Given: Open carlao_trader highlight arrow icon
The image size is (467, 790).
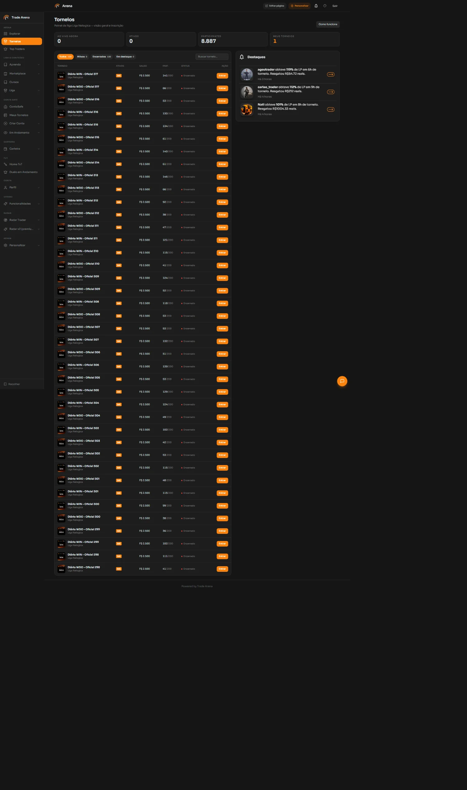Looking at the screenshot, I should click(x=330, y=92).
